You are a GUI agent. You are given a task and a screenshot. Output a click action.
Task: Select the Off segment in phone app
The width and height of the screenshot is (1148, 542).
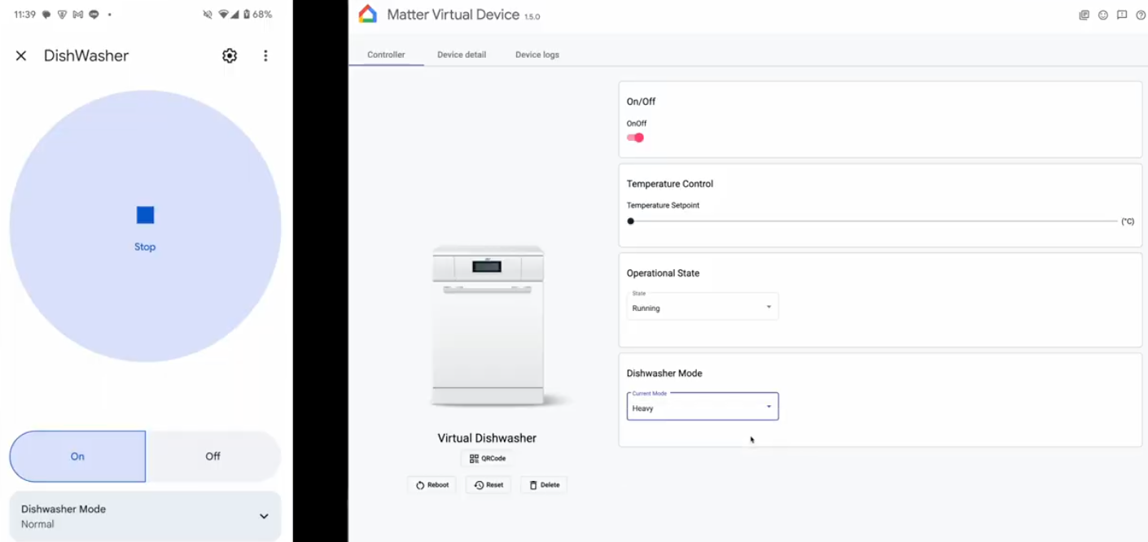[x=213, y=457]
